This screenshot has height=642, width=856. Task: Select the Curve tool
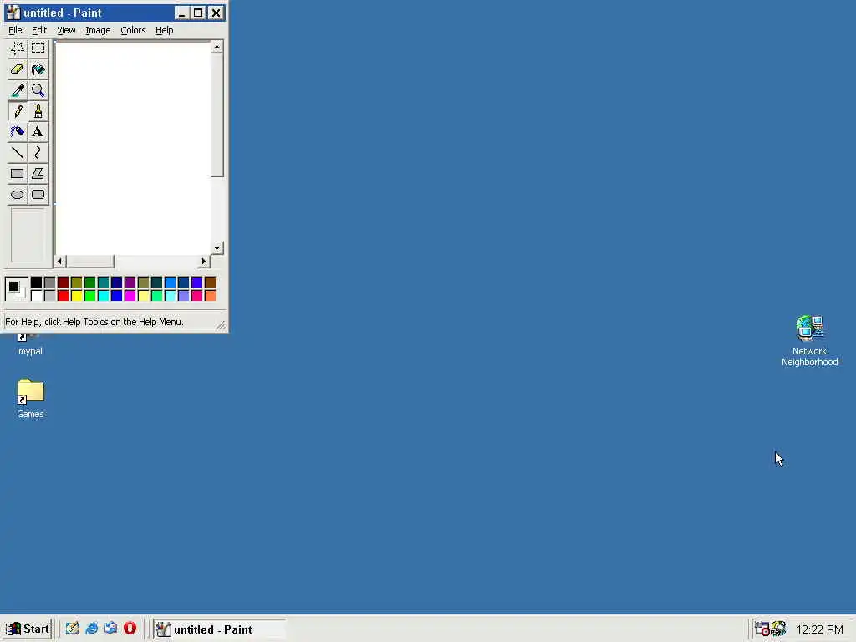tap(38, 153)
